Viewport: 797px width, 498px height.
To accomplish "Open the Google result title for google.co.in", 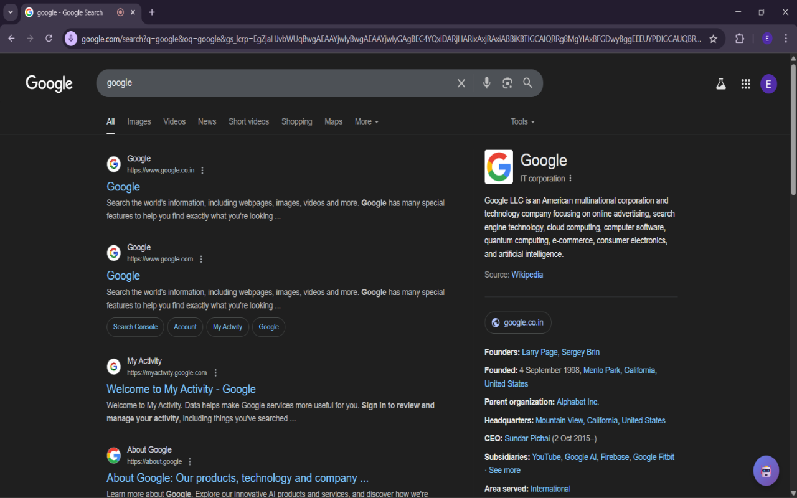I will tap(123, 187).
